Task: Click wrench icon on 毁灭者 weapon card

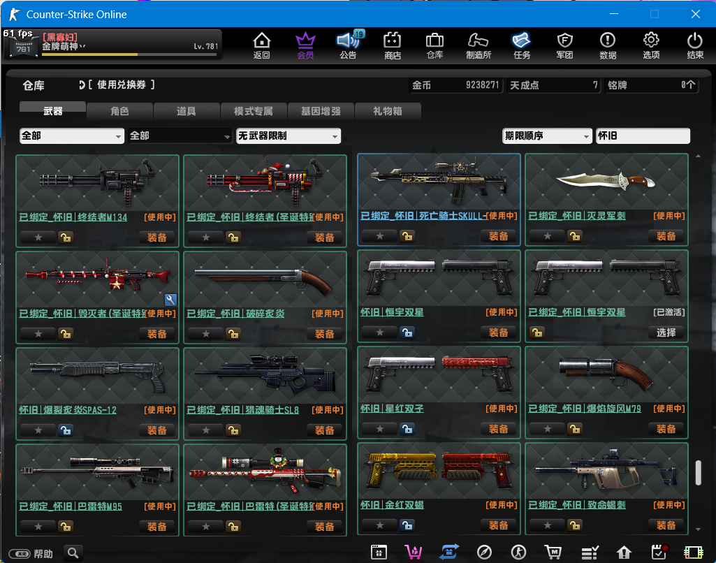Action: (170, 300)
